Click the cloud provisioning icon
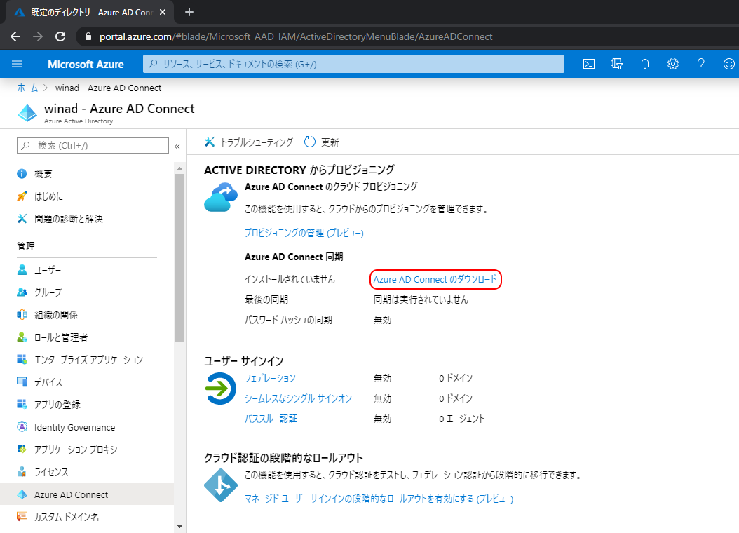The image size is (739, 533). [221, 197]
